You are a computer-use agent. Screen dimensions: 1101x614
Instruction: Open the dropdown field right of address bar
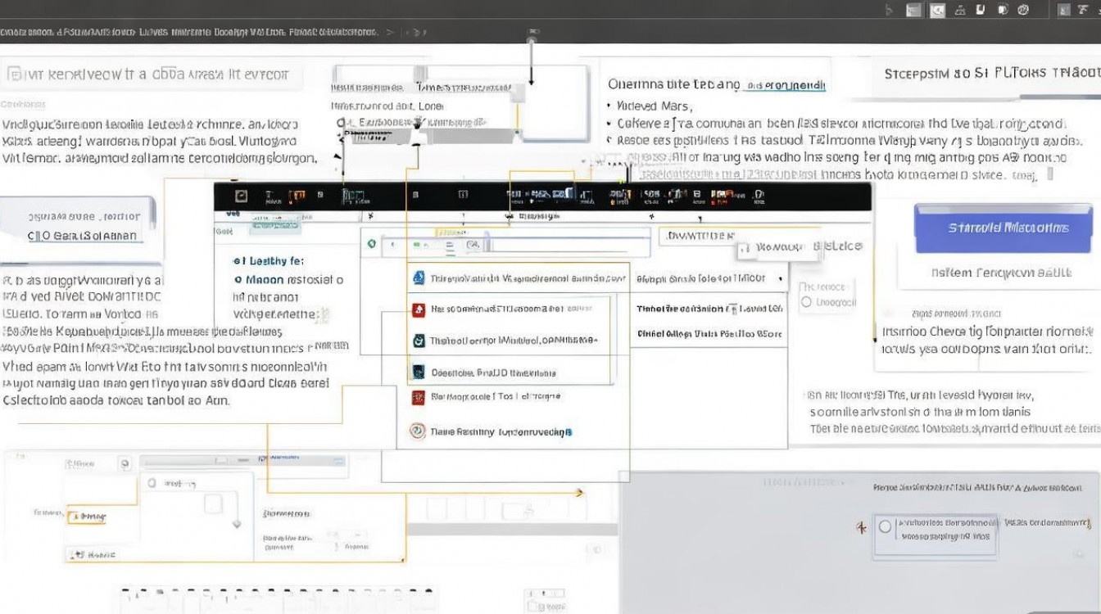point(696,236)
